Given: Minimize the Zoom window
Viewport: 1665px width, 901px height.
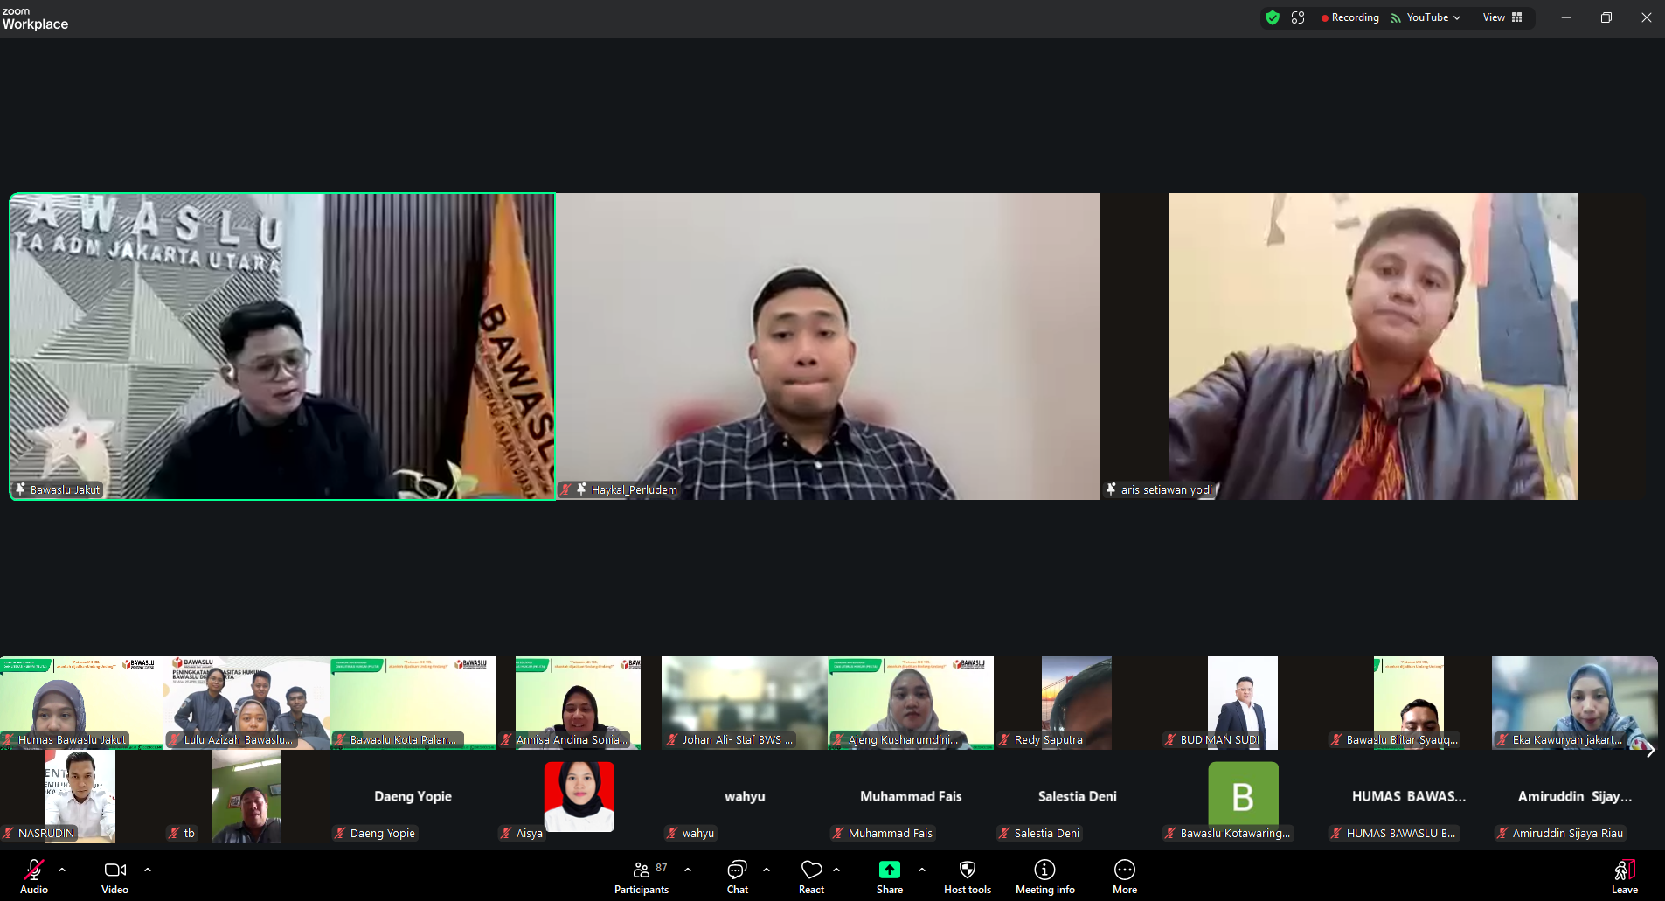Looking at the screenshot, I should (1566, 17).
